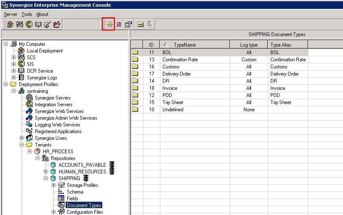Select Local Deployment in the tree
The image size is (343, 215).
click(45, 51)
